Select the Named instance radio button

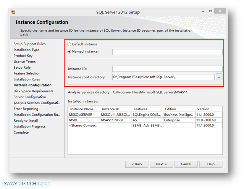coord(69,52)
